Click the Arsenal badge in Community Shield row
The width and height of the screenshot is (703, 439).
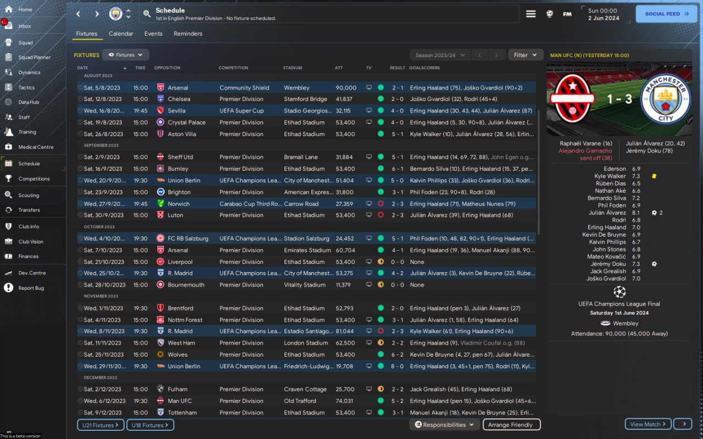pos(160,88)
